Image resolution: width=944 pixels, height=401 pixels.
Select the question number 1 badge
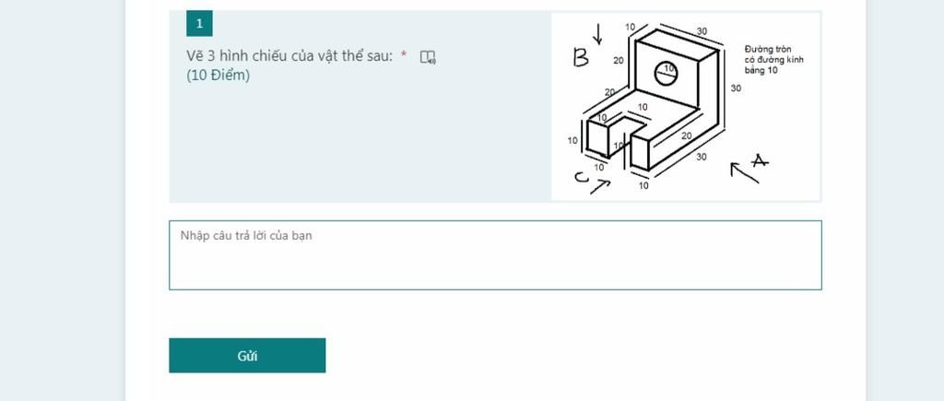tap(199, 24)
